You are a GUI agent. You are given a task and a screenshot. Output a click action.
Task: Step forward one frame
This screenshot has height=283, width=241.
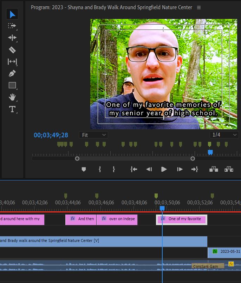pos(180,169)
